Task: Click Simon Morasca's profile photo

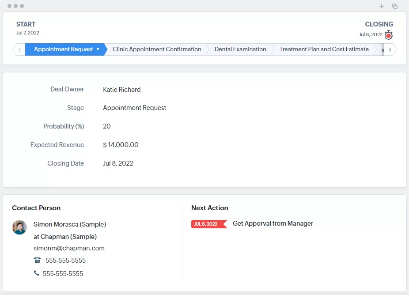Action: point(19,227)
